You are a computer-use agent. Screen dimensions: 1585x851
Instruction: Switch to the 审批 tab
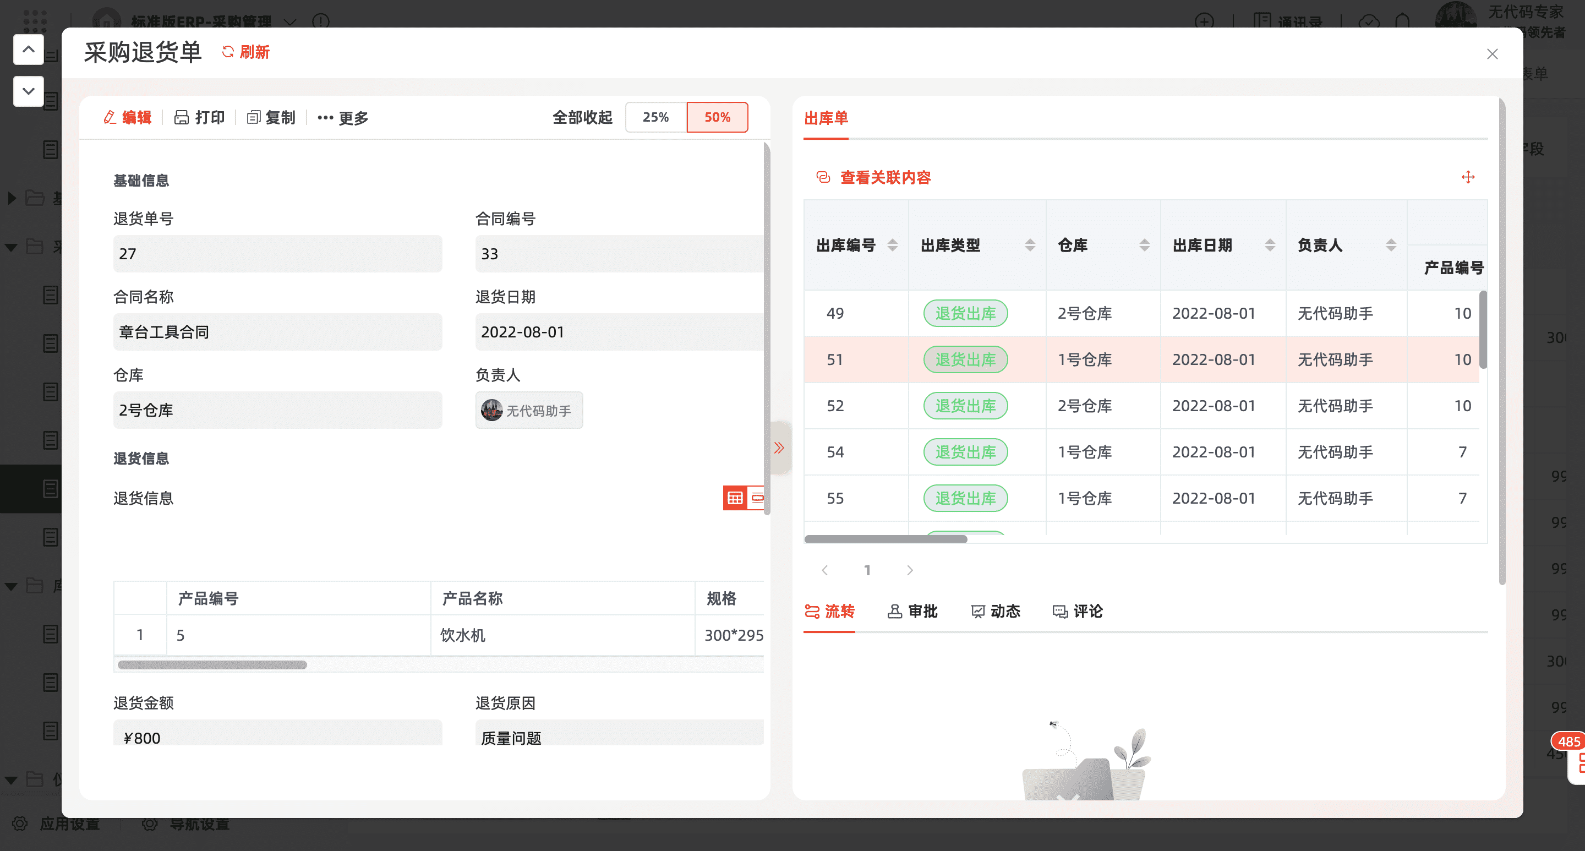pyautogui.click(x=913, y=611)
